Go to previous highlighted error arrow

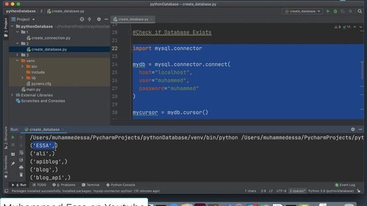pos(355,27)
